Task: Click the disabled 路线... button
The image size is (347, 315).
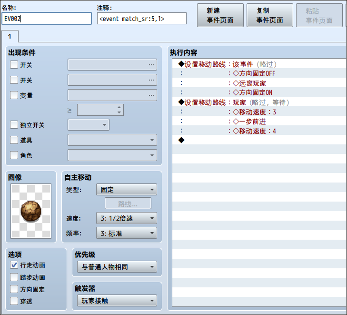Action: click(x=128, y=203)
